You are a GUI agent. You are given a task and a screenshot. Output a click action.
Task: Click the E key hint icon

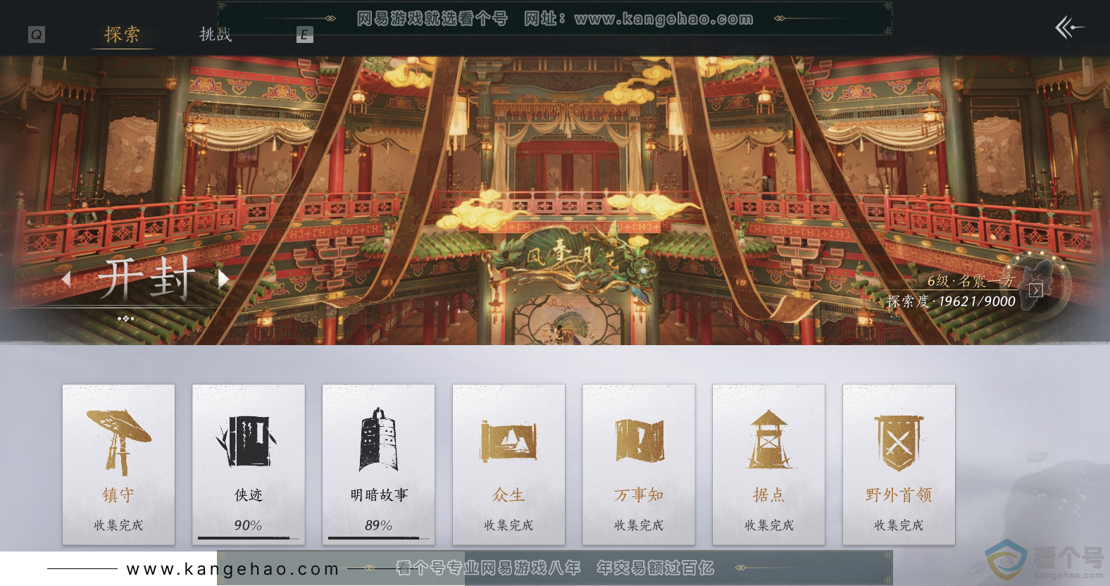(304, 35)
